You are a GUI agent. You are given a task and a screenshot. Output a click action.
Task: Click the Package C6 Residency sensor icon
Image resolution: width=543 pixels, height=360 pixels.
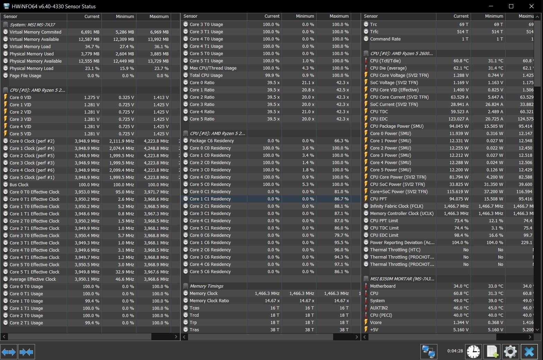pyautogui.click(x=186, y=141)
